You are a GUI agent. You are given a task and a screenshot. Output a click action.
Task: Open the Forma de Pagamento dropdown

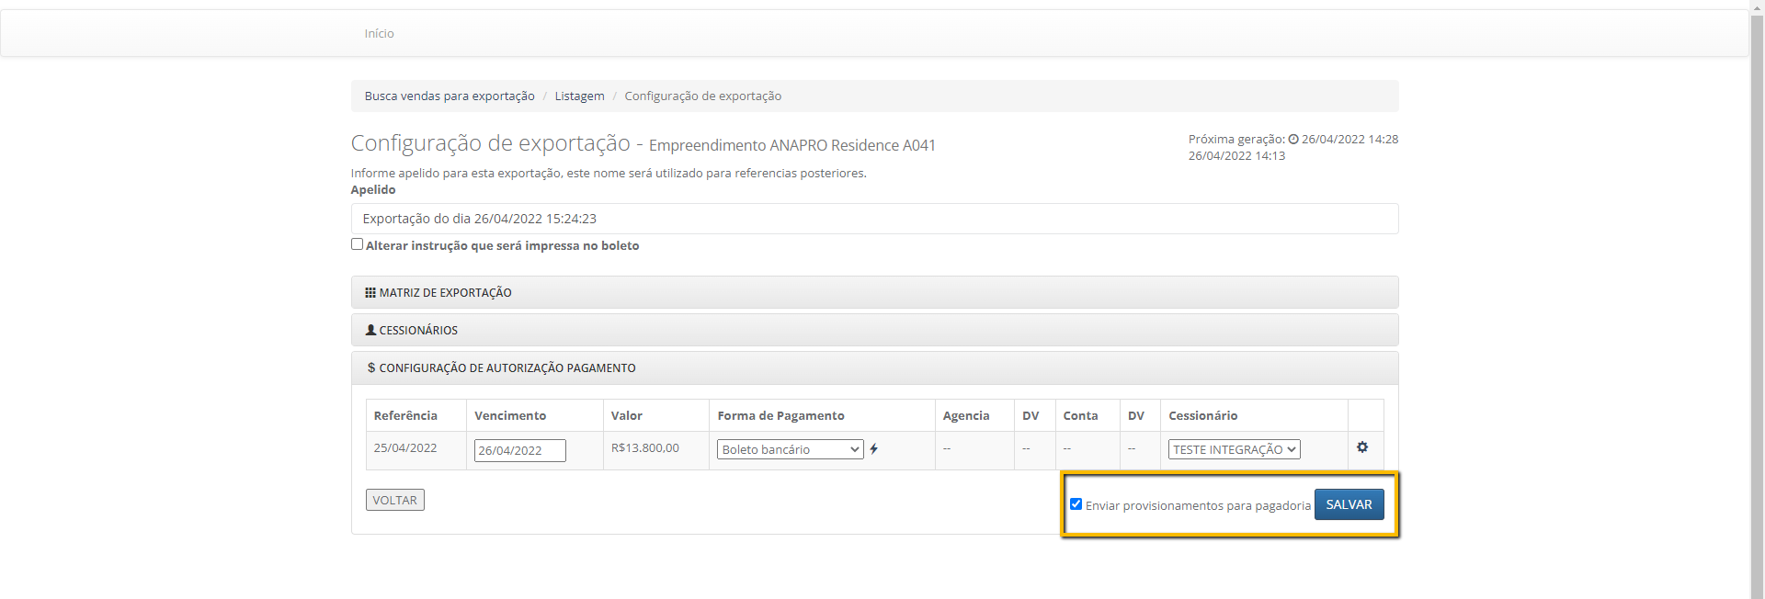click(x=790, y=449)
